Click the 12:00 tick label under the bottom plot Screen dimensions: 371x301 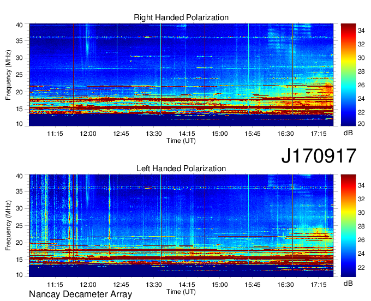tap(88, 285)
